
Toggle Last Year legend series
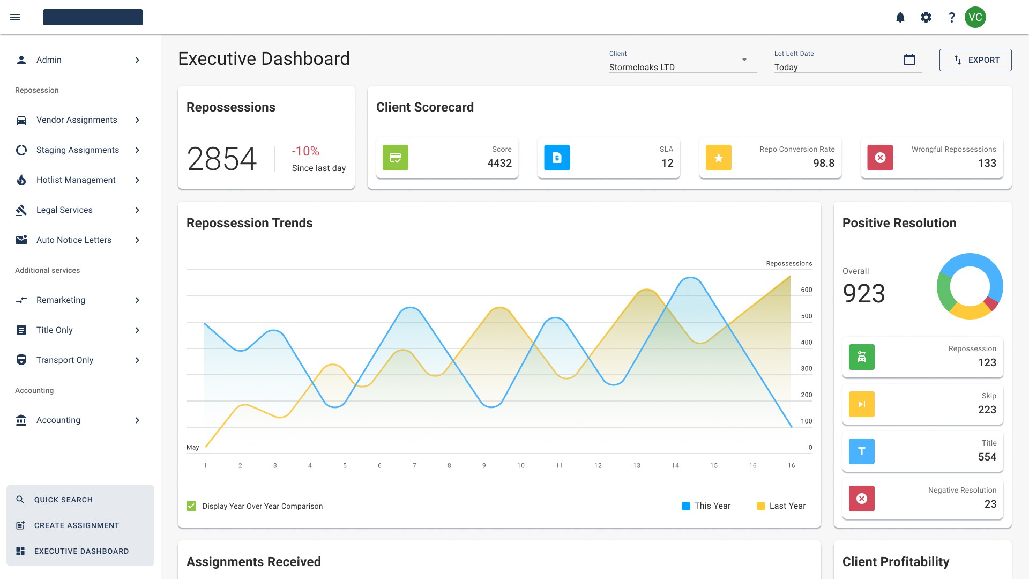click(781, 506)
